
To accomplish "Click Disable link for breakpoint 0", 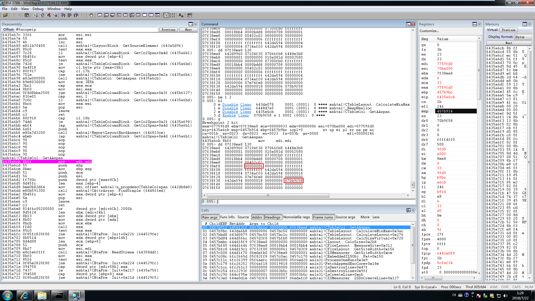I will point(230,105).
